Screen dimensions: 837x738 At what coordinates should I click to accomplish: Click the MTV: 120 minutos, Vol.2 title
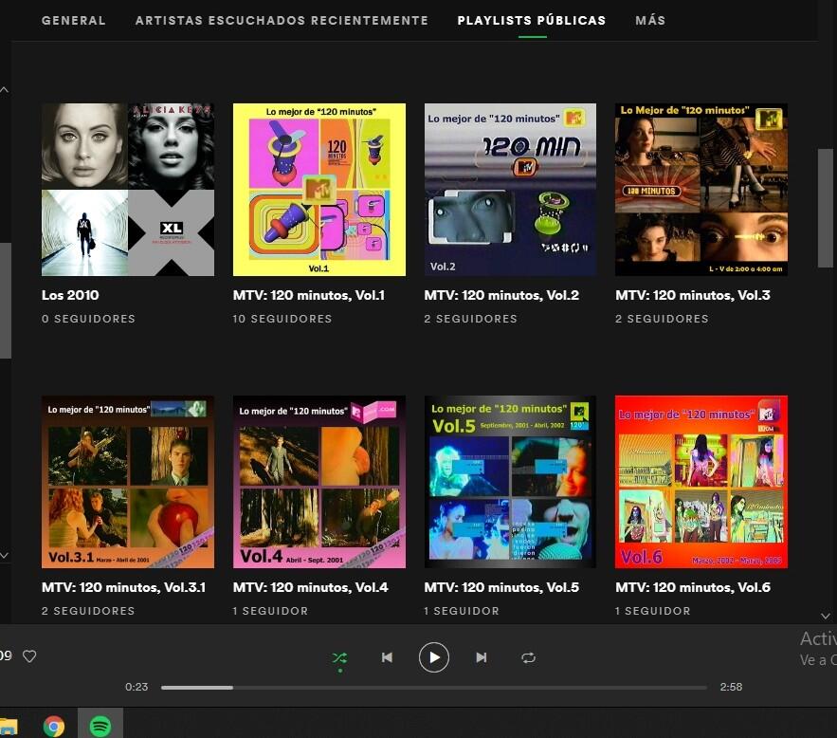pos(501,295)
